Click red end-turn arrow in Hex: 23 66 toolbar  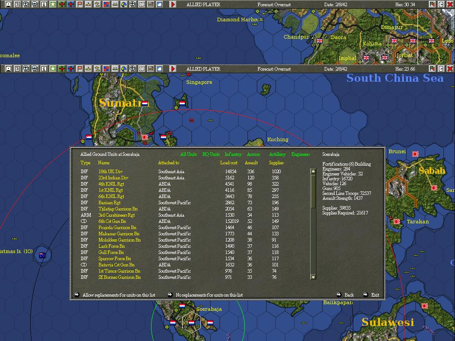pyautogui.click(x=173, y=69)
